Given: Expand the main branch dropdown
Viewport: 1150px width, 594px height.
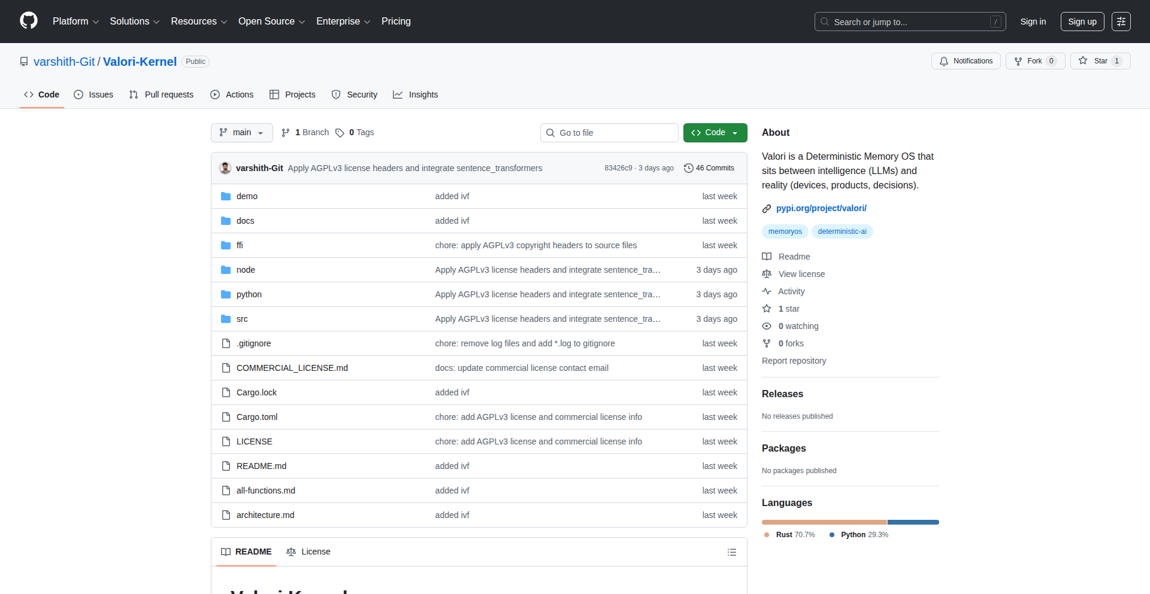Looking at the screenshot, I should coord(241,133).
